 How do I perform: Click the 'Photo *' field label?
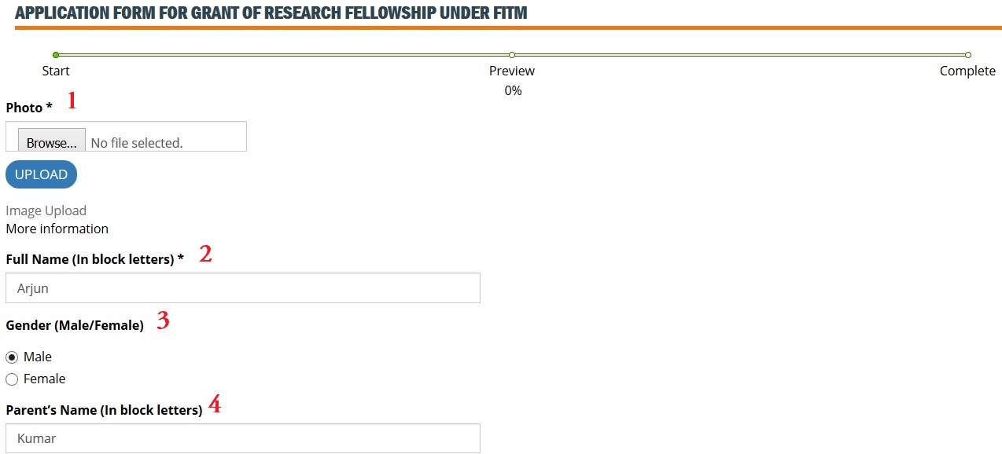point(29,108)
